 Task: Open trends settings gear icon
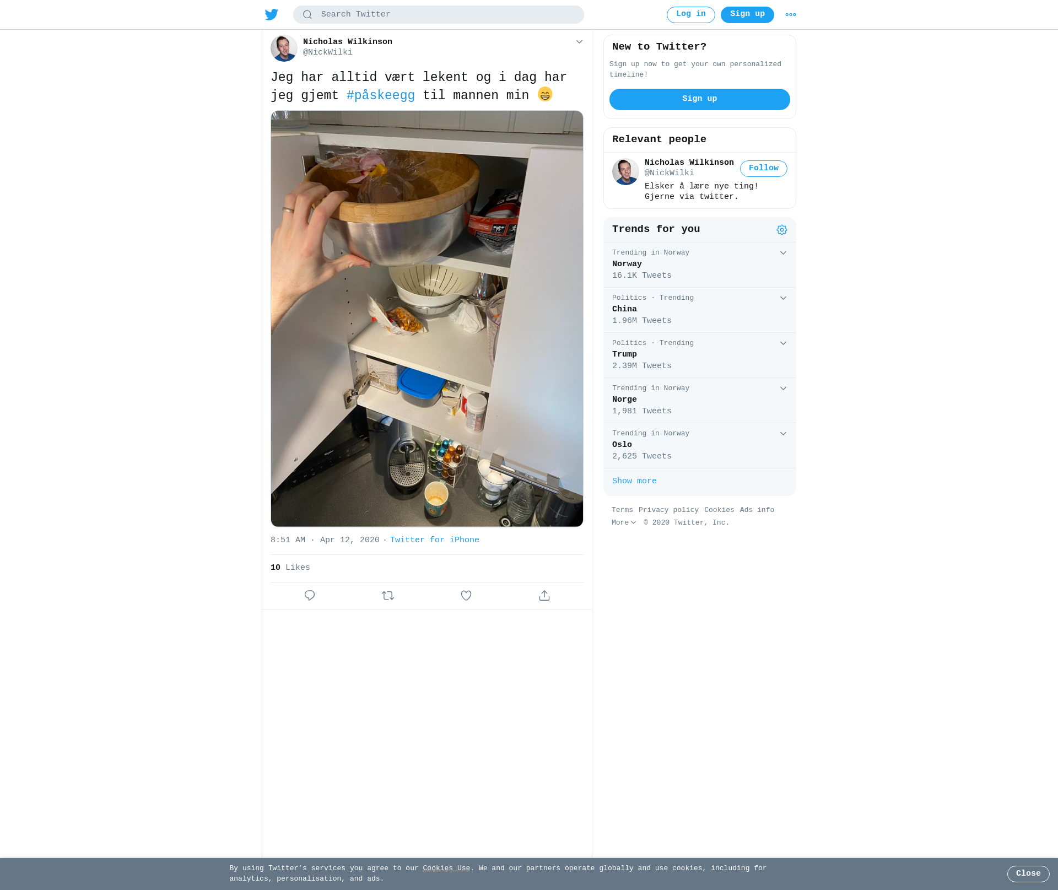[782, 230]
